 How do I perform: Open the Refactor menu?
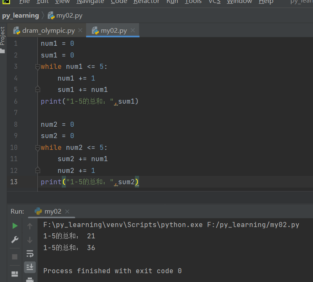tap(146, 2)
